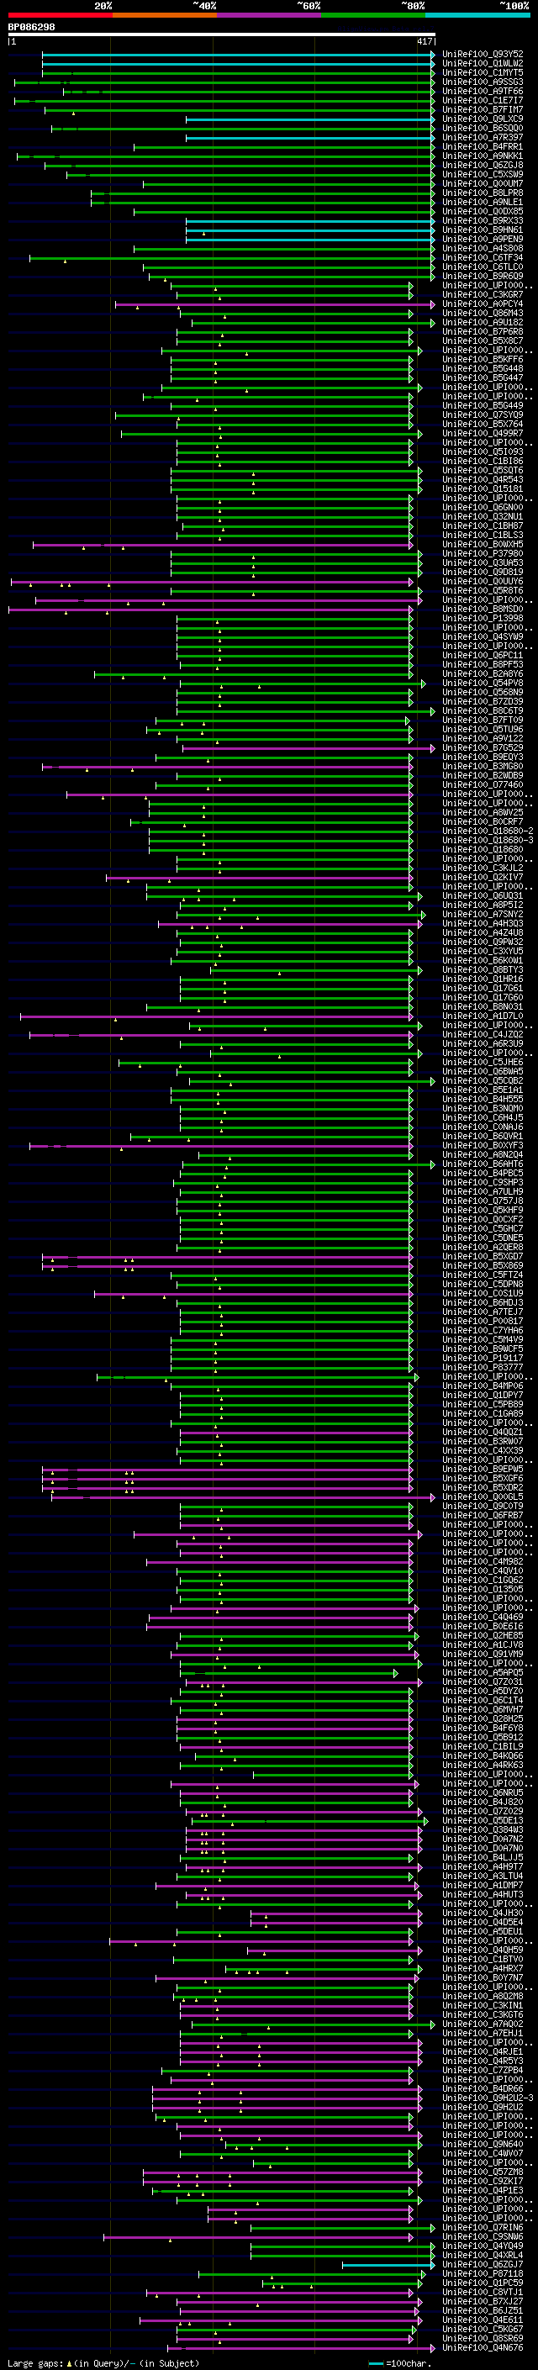Click the red segment of the identity legend
Viewport: 538px width, 2370px height.
pyautogui.click(x=60, y=15)
